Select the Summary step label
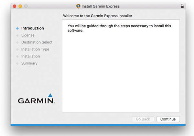This screenshot has height=136, width=194. pos(29,64)
